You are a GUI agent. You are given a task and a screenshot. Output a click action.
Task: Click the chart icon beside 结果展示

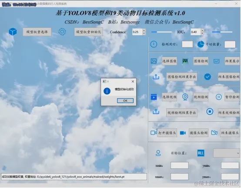(216, 61)
